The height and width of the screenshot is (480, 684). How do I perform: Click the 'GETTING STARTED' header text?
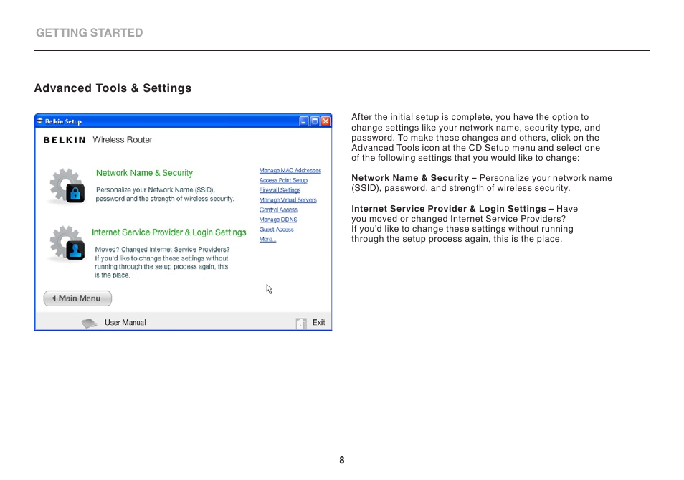90,33
